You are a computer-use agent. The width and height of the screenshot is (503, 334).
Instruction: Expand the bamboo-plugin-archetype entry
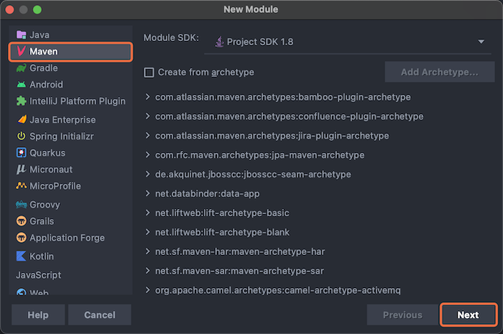pyautogui.click(x=147, y=97)
